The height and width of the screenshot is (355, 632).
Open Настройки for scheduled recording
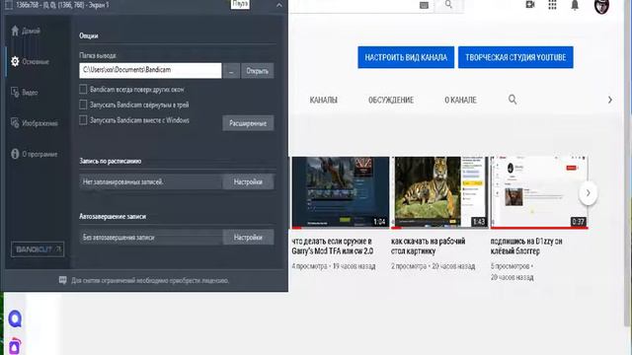(x=248, y=181)
